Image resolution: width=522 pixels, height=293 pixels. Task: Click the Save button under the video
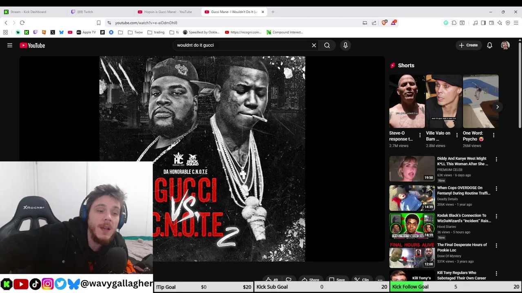[337, 280]
